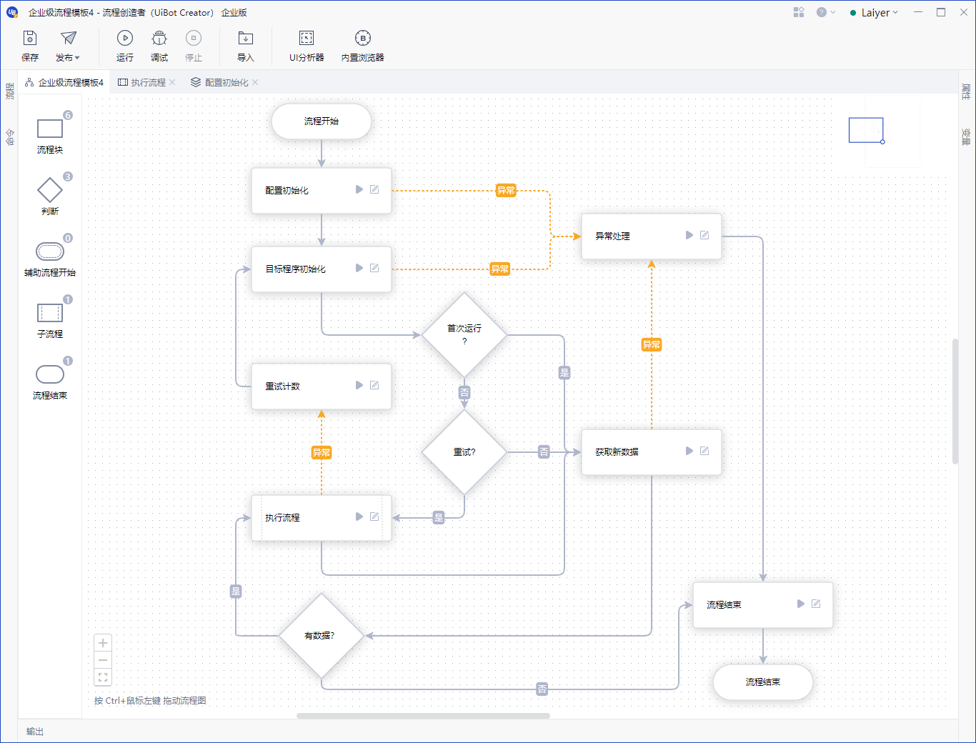Image resolution: width=976 pixels, height=743 pixels.
Task: Select 异常 label above 获取新数据 block
Action: [652, 344]
